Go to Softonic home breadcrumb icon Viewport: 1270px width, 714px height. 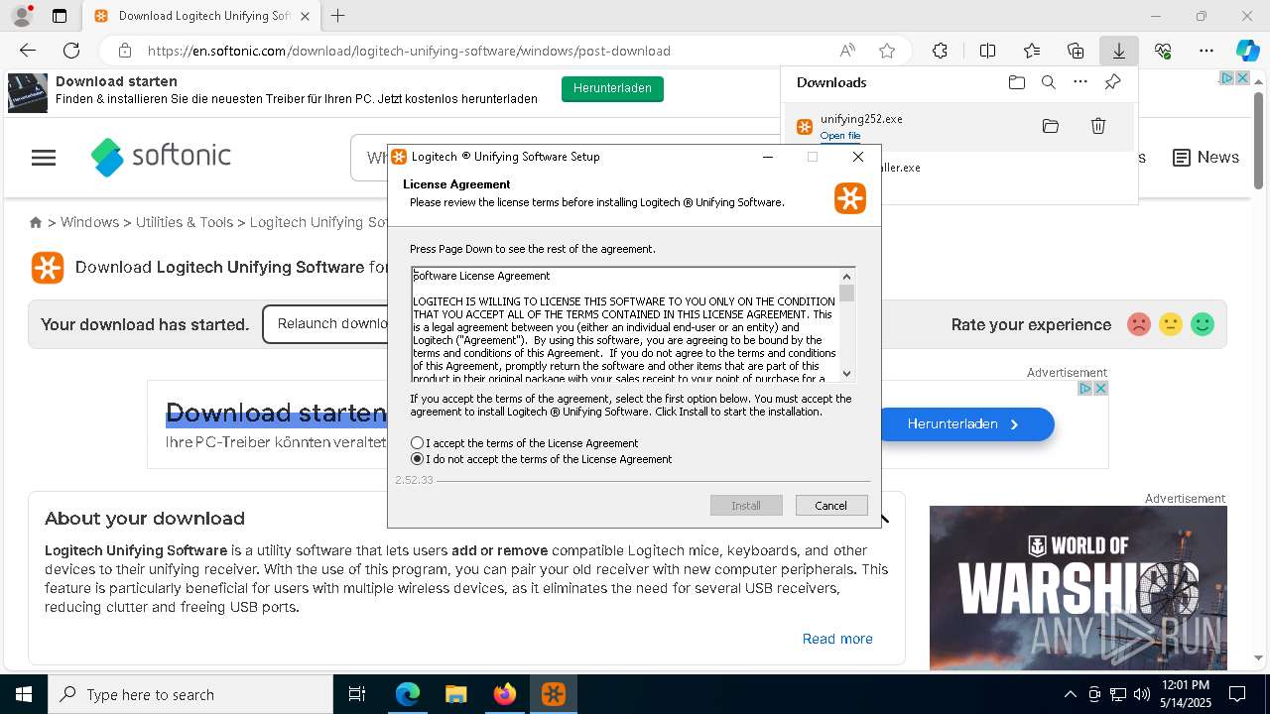(36, 223)
